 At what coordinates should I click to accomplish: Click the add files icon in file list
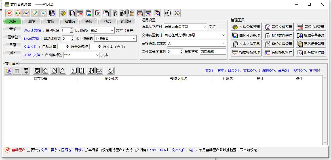(x=9, y=71)
